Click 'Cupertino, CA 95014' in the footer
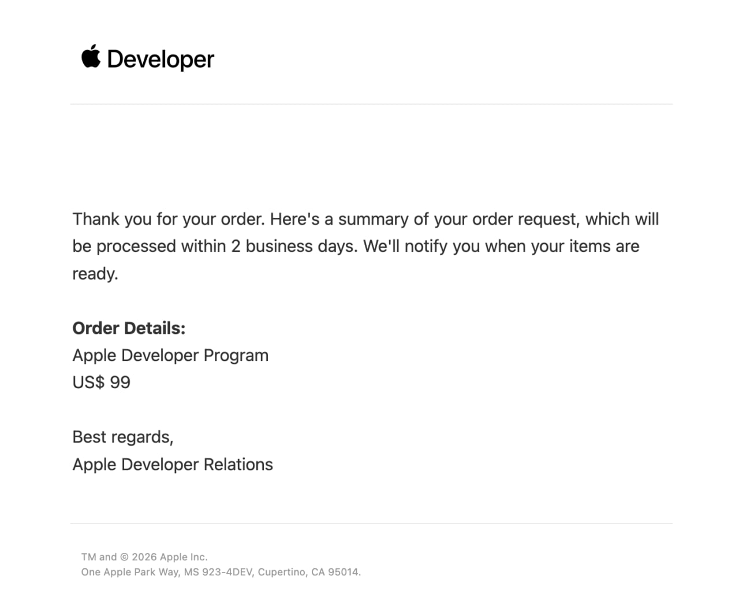 [x=309, y=572]
